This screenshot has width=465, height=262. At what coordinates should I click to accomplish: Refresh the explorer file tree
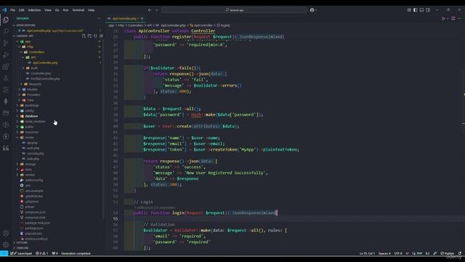pyautogui.click(x=95, y=36)
